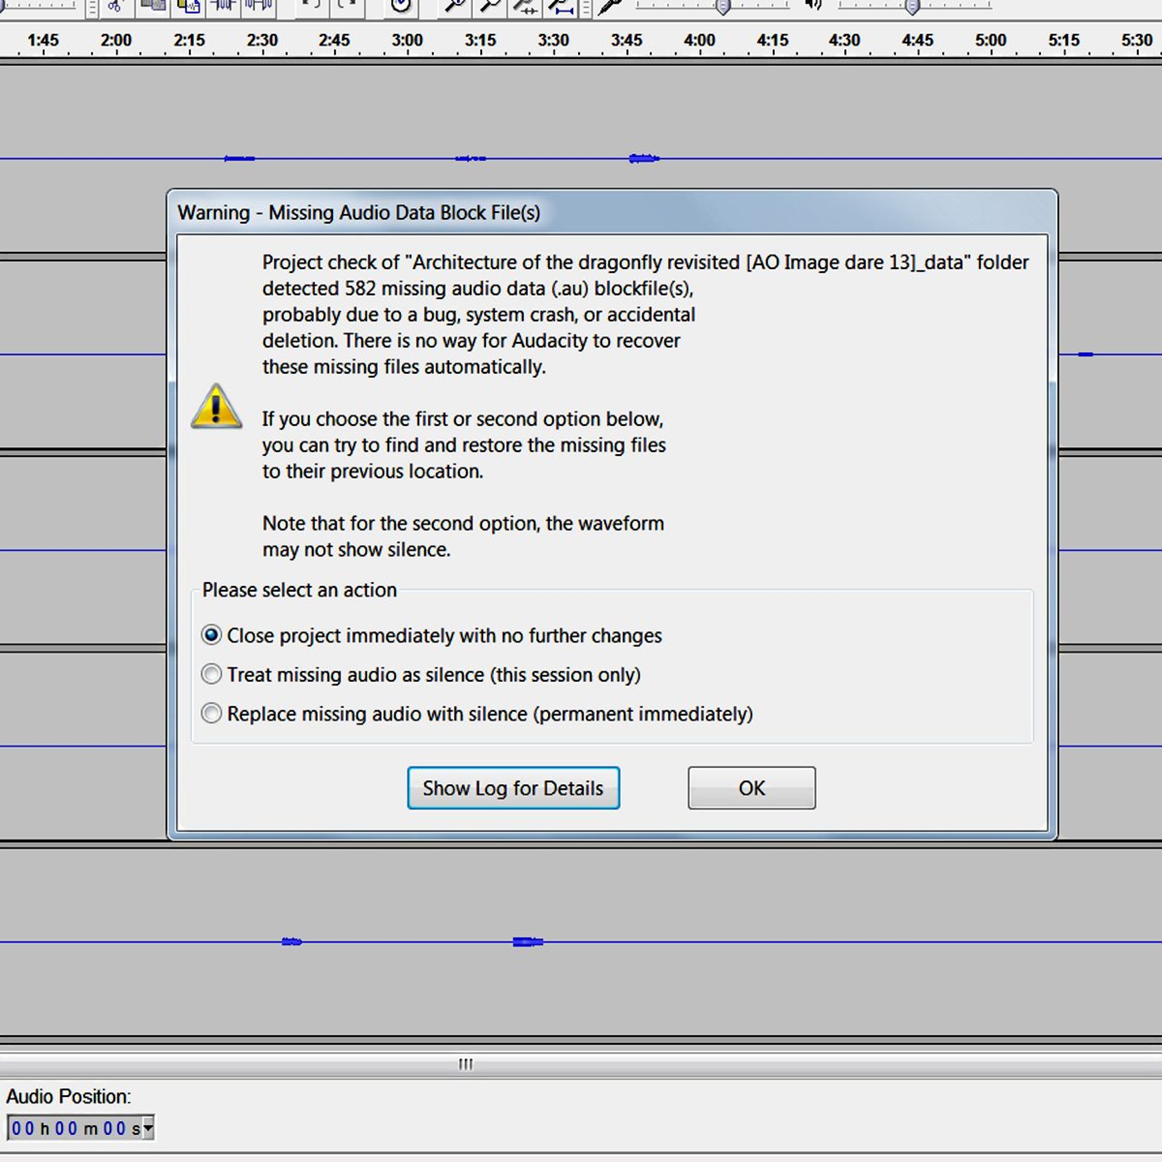This screenshot has height=1162, width=1162.
Task: Click the bottom track's waveform blip near 3:25
Action: point(528,942)
